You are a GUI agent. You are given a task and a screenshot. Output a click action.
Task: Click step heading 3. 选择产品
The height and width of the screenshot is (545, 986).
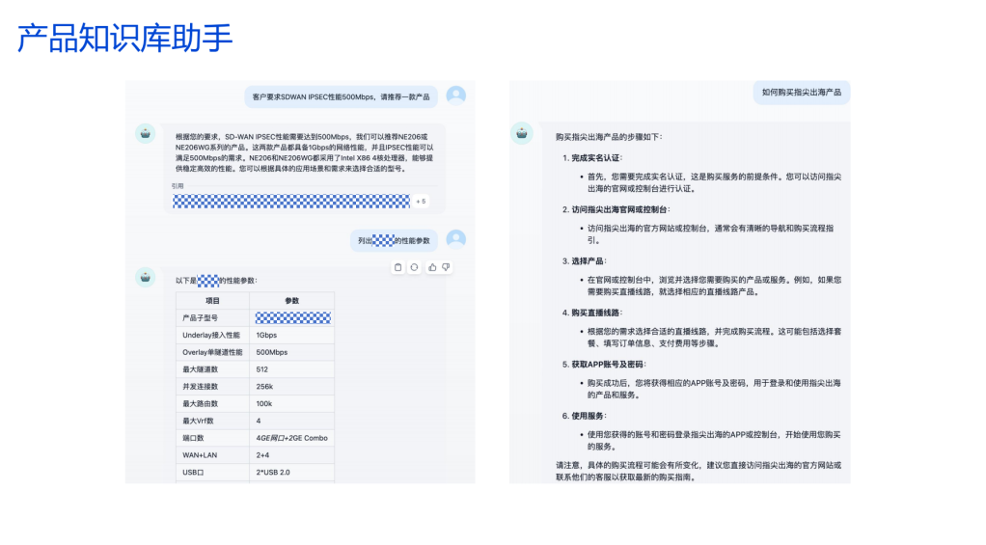click(585, 260)
